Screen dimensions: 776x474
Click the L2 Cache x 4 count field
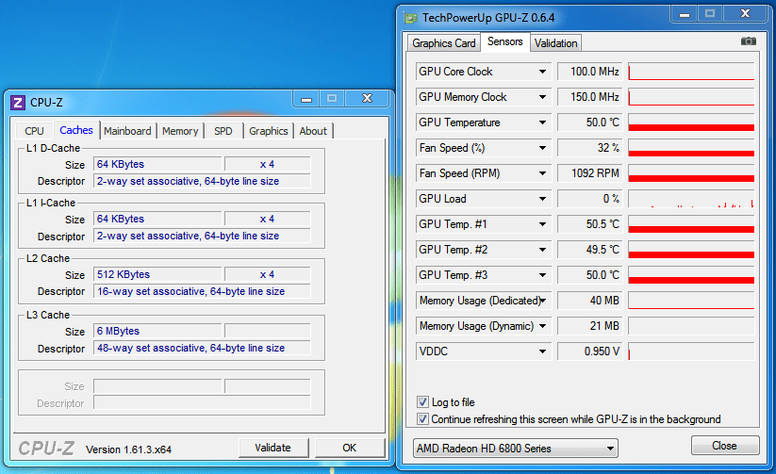pyautogui.click(x=267, y=274)
